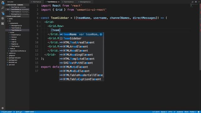Select ViewTeam.js in Open Editors list
This screenshot has height=113, width=201.
[17, 7]
